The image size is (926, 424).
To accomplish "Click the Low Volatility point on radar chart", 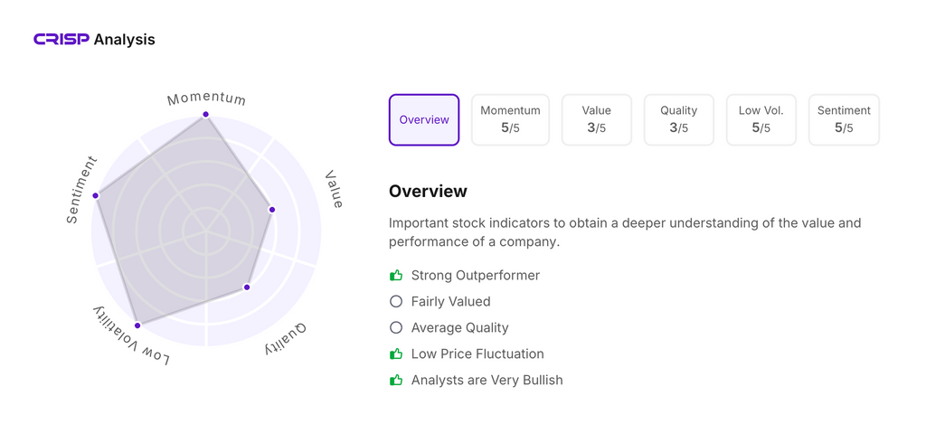I will [137, 325].
